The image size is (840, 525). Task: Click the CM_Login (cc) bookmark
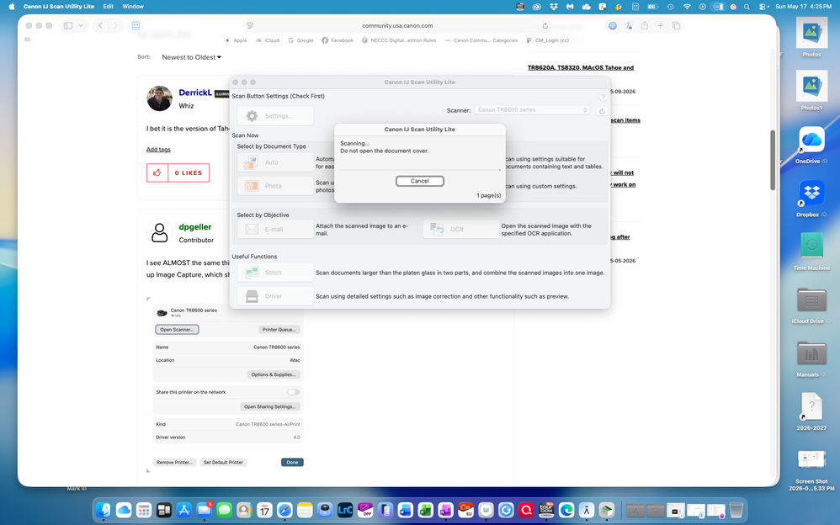(547, 40)
